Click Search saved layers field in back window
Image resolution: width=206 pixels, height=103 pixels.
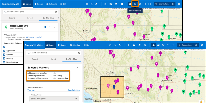(30, 12)
